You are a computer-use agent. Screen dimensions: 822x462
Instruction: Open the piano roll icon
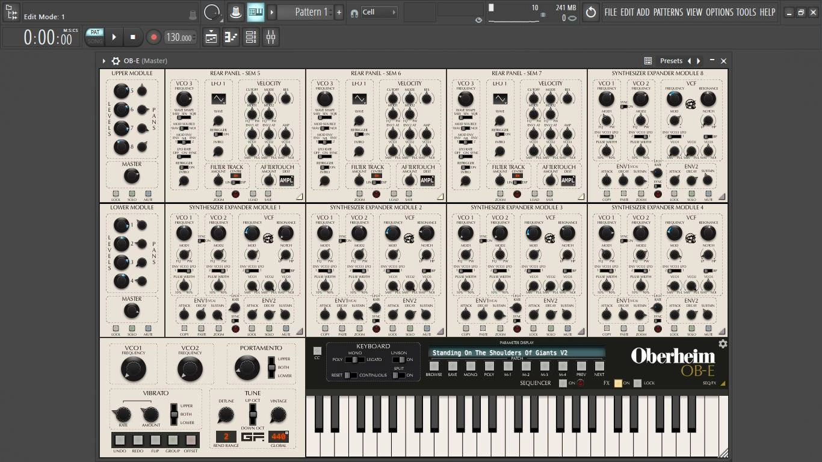(x=231, y=37)
